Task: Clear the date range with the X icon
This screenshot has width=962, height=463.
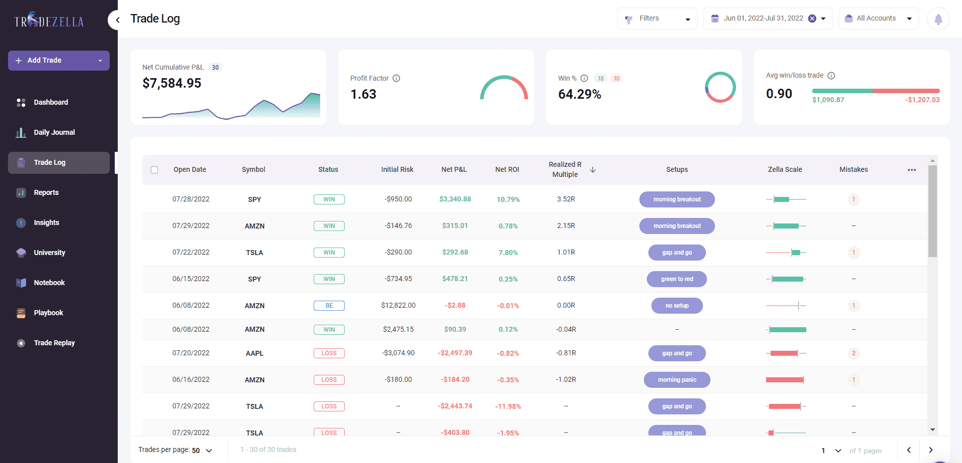Action: click(x=812, y=19)
